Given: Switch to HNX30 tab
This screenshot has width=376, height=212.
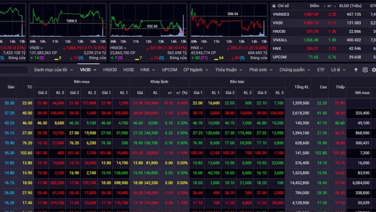Looking at the screenshot, I should pyautogui.click(x=110, y=70).
